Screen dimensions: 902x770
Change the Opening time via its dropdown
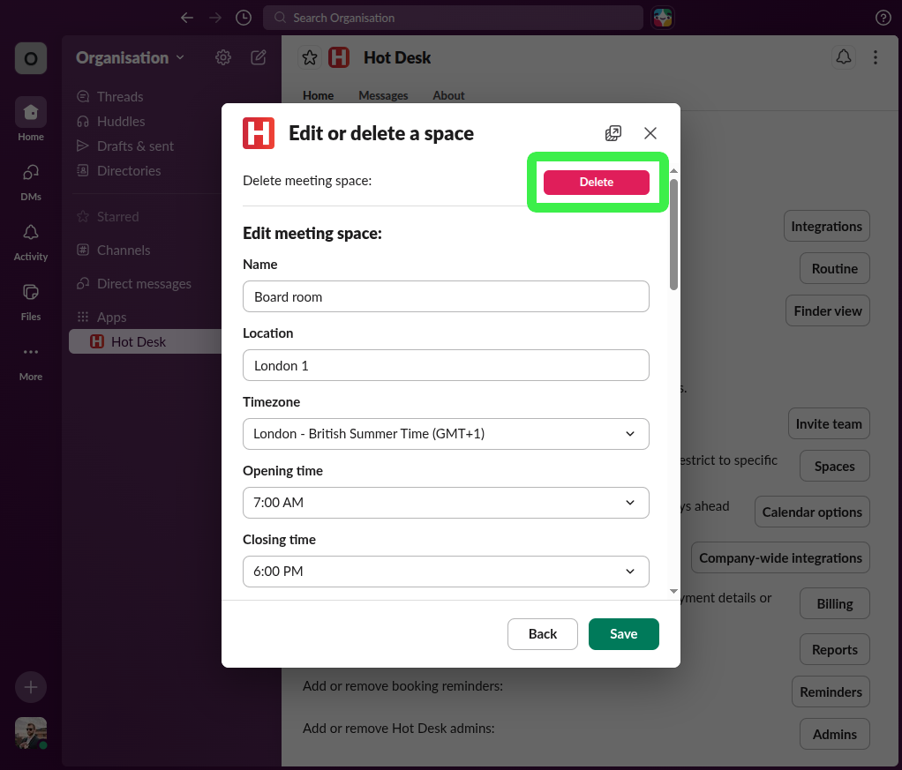point(446,503)
